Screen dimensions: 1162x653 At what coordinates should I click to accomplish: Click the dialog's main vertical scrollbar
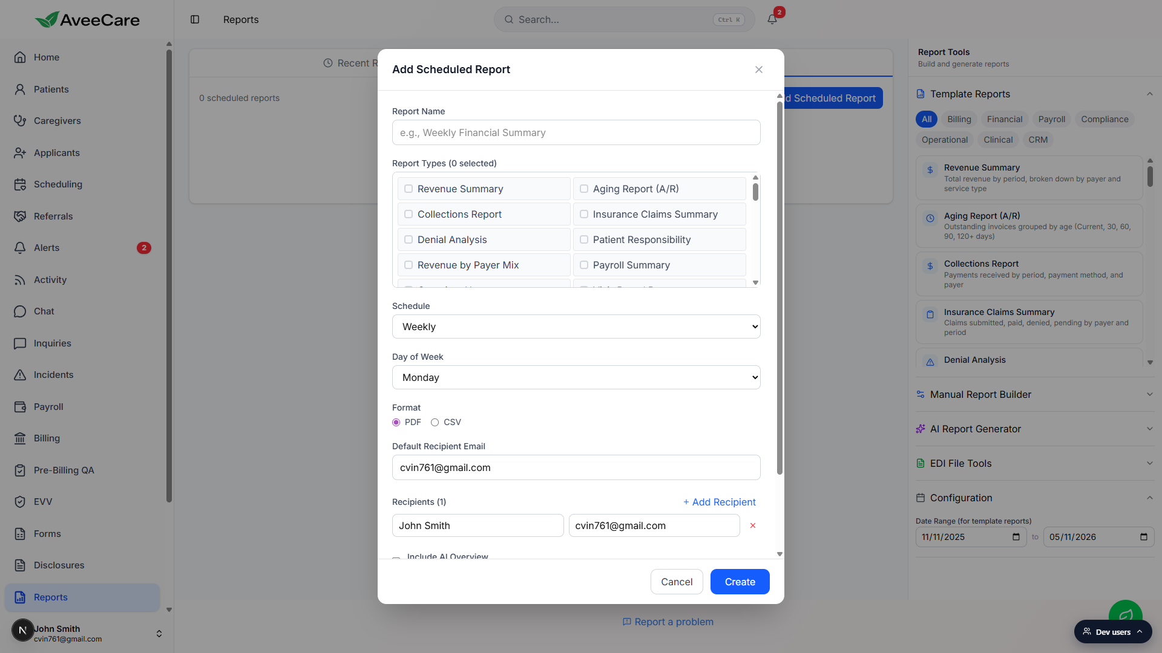[780, 289]
